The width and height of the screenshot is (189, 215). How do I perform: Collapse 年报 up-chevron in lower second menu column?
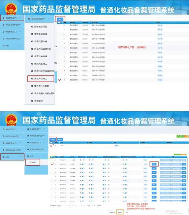point(44,156)
